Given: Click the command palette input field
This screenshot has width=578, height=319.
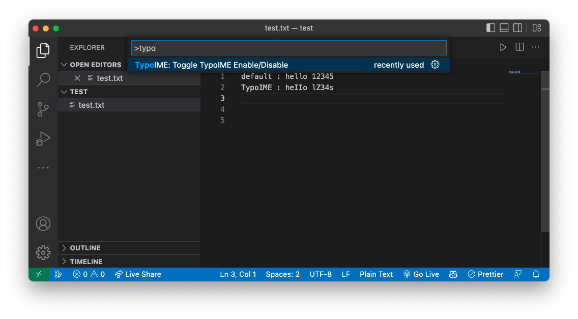Looking at the screenshot, I should point(288,48).
